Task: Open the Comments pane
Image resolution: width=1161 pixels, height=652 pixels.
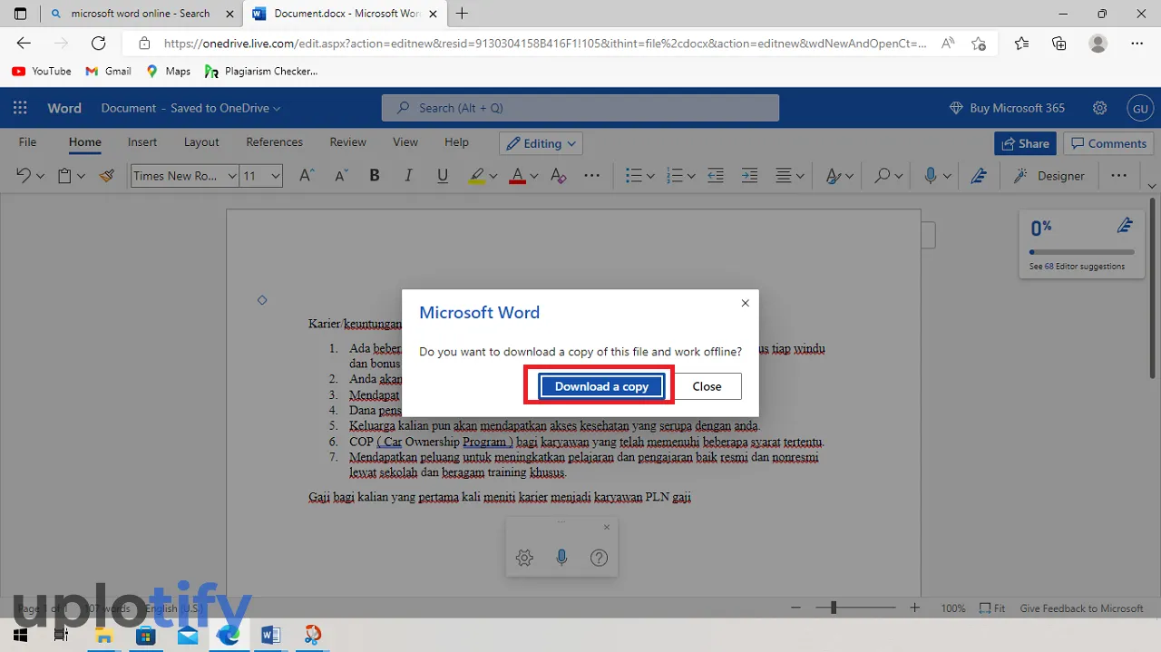Action: (1107, 143)
